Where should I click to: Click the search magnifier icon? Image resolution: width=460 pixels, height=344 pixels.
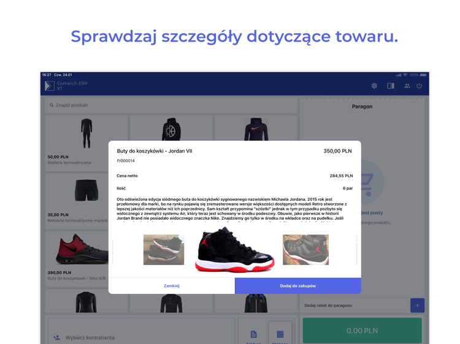tap(52, 105)
